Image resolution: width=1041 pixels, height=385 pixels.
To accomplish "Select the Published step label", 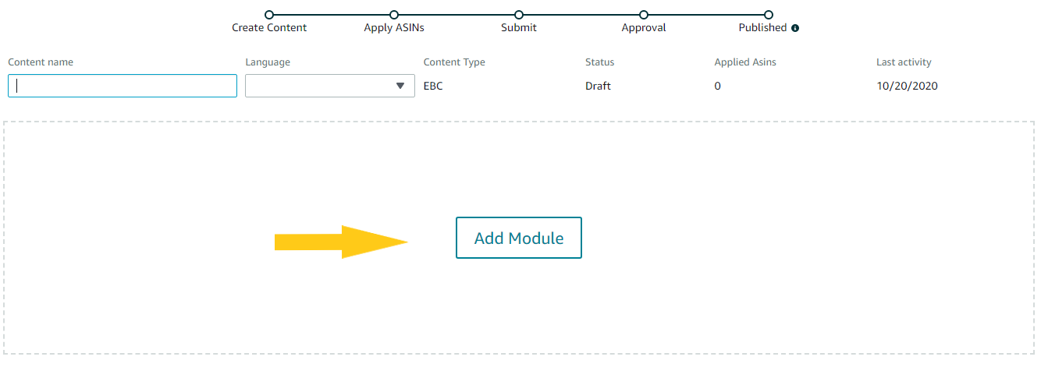I will pyautogui.click(x=762, y=28).
